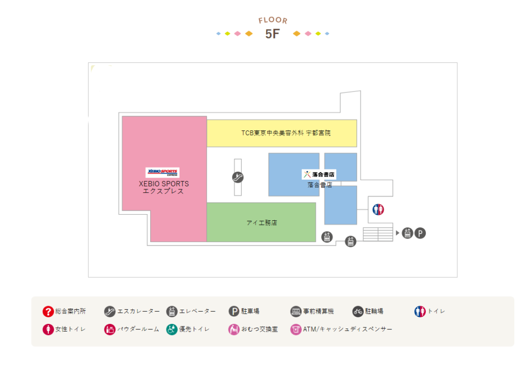Click the ATM/キャッシュディスペンサー legend icon
Image resolution: width=521 pixels, height=365 pixels.
296,329
